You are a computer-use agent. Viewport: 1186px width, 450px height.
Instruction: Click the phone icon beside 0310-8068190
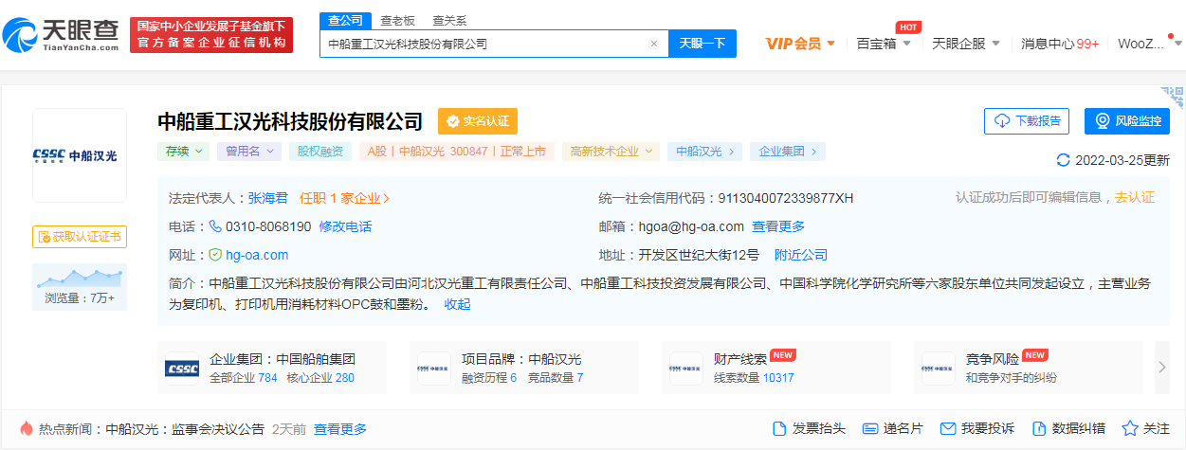click(215, 226)
